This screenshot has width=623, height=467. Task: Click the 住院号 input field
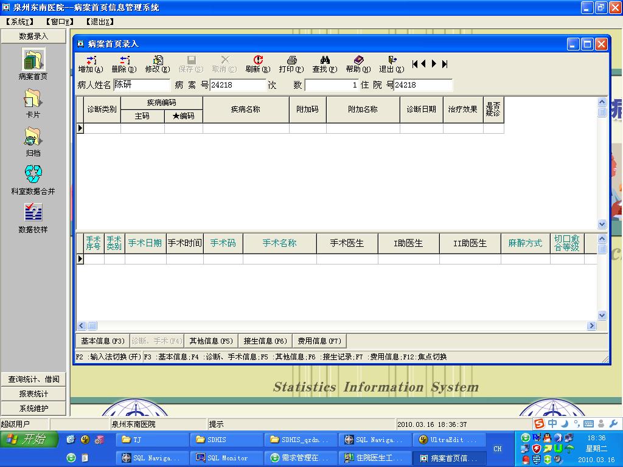(x=423, y=85)
